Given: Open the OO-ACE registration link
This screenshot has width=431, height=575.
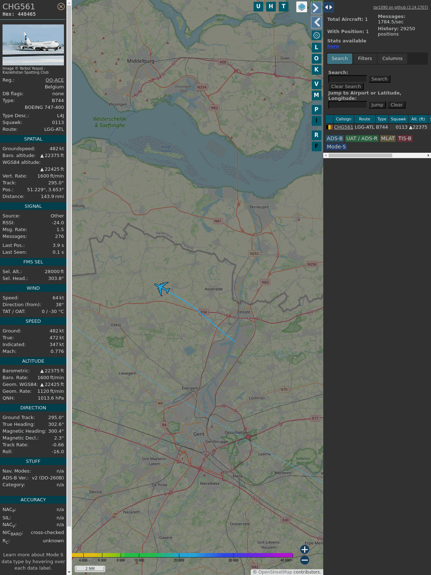Looking at the screenshot, I should coord(55,80).
